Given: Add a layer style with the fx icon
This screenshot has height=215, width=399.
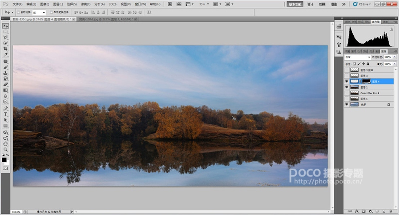Looking at the screenshot, I should coord(357,211).
